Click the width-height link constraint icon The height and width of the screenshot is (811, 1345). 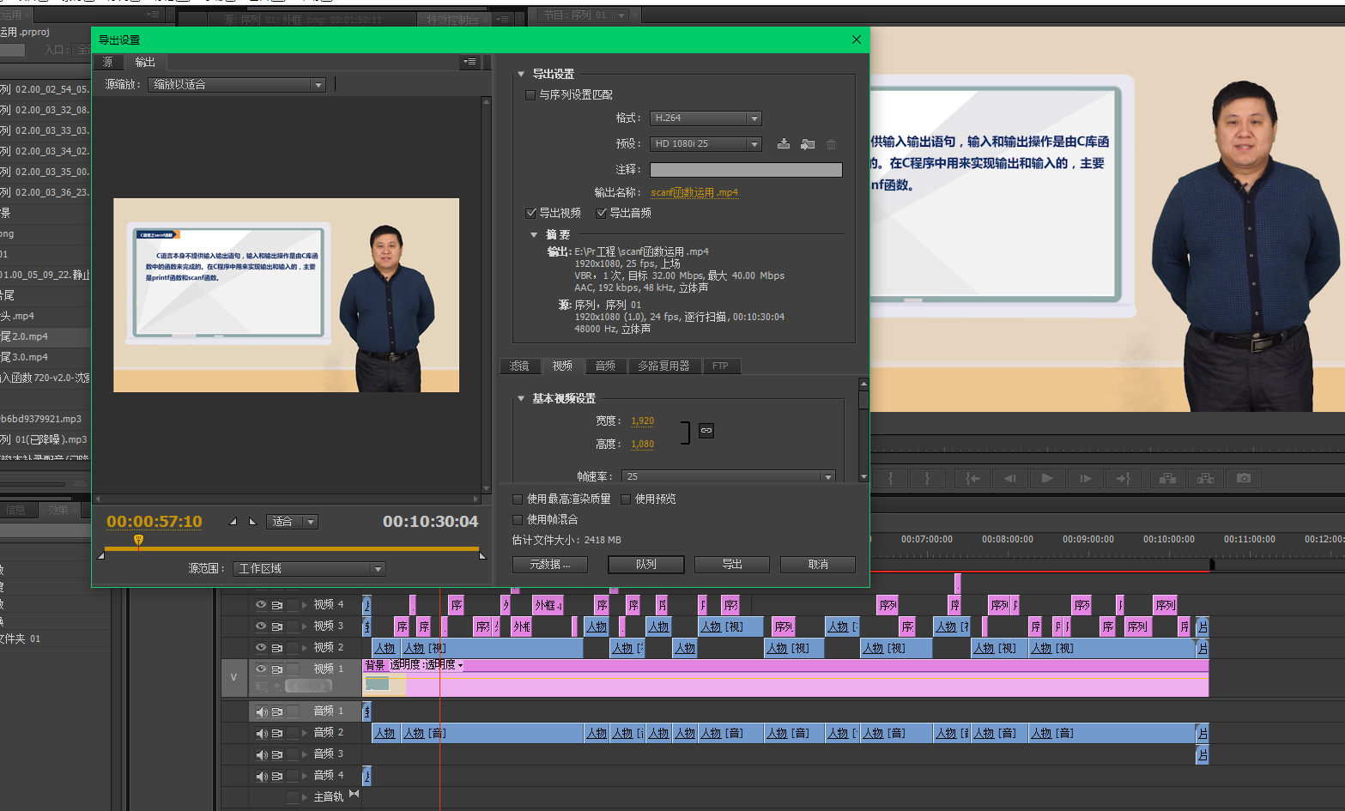click(706, 431)
